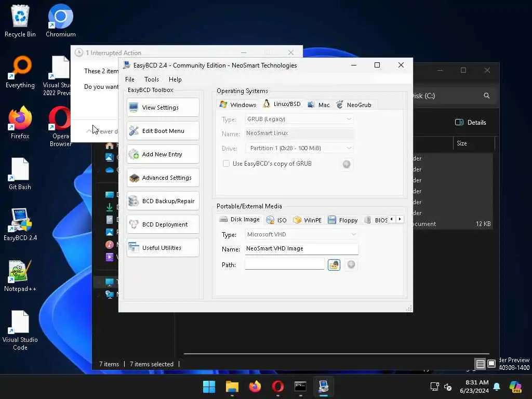
Task: Open the Help menu in EasyBCD
Action: tap(175, 79)
